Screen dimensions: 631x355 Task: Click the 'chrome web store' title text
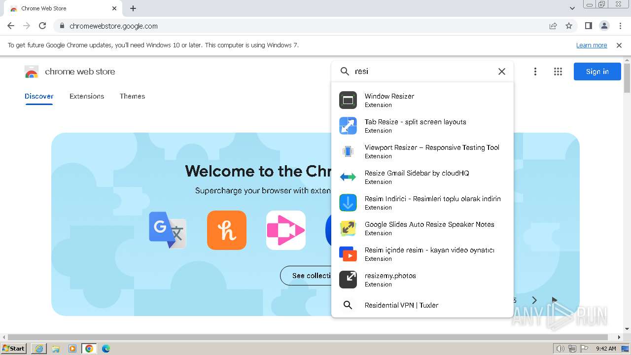(x=80, y=71)
